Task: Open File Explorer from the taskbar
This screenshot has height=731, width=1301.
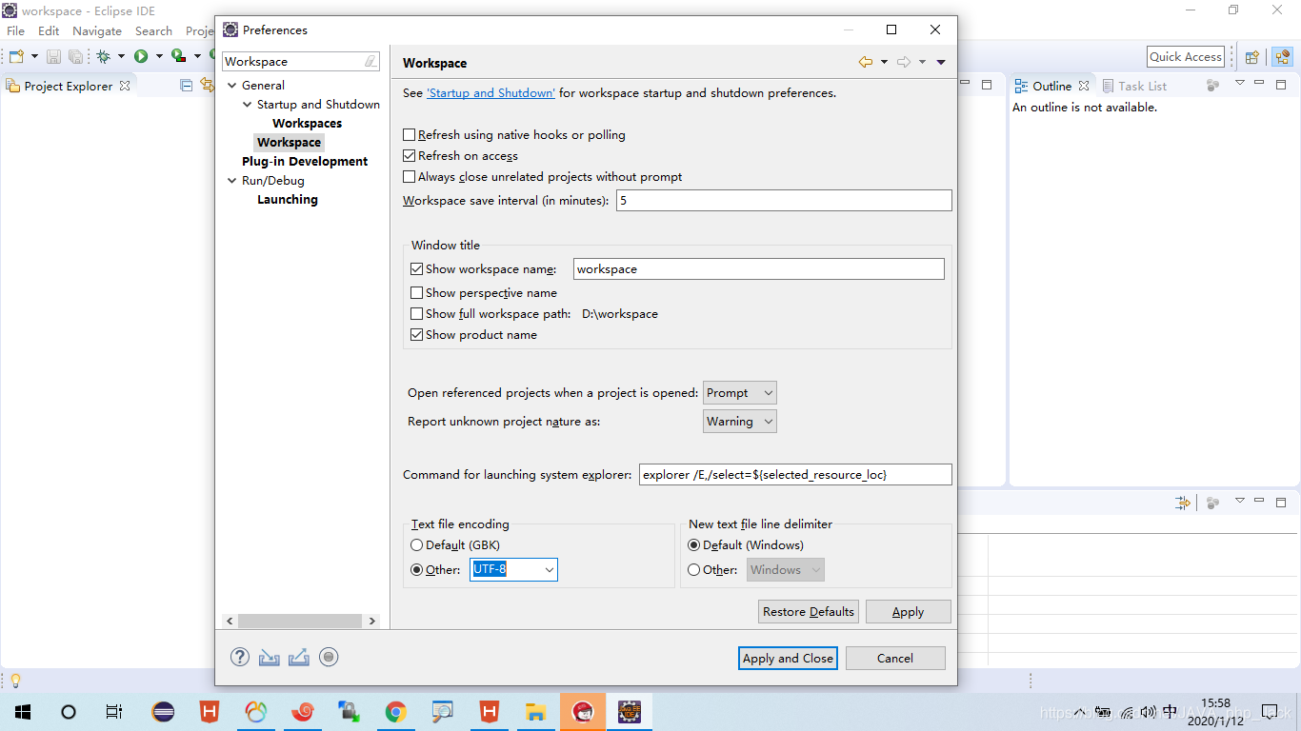Action: tap(536, 711)
